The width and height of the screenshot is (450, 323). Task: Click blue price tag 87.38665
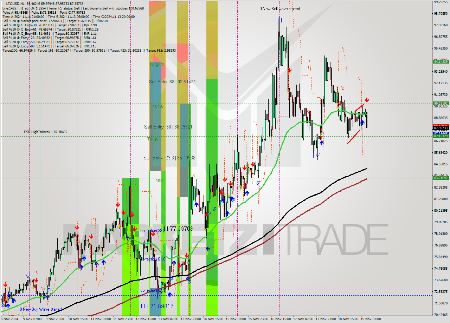click(x=441, y=133)
